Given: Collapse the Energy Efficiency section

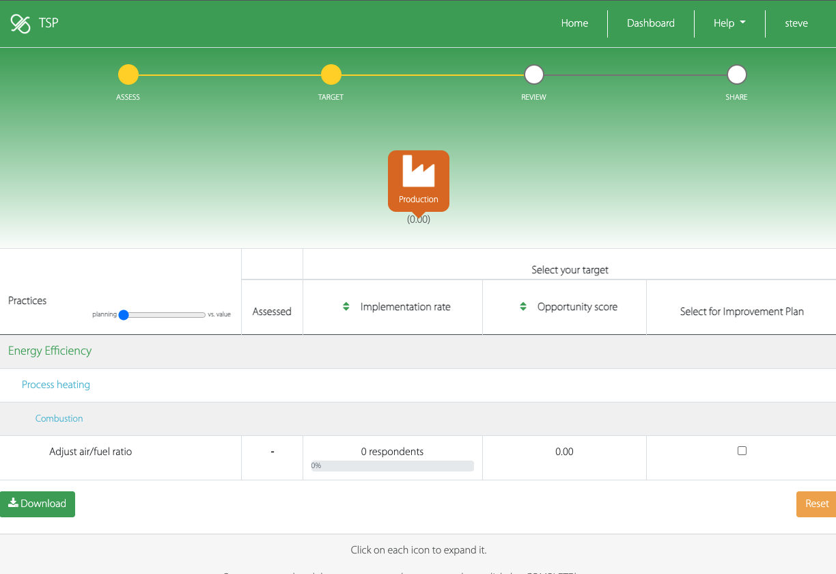Looking at the screenshot, I should point(50,351).
